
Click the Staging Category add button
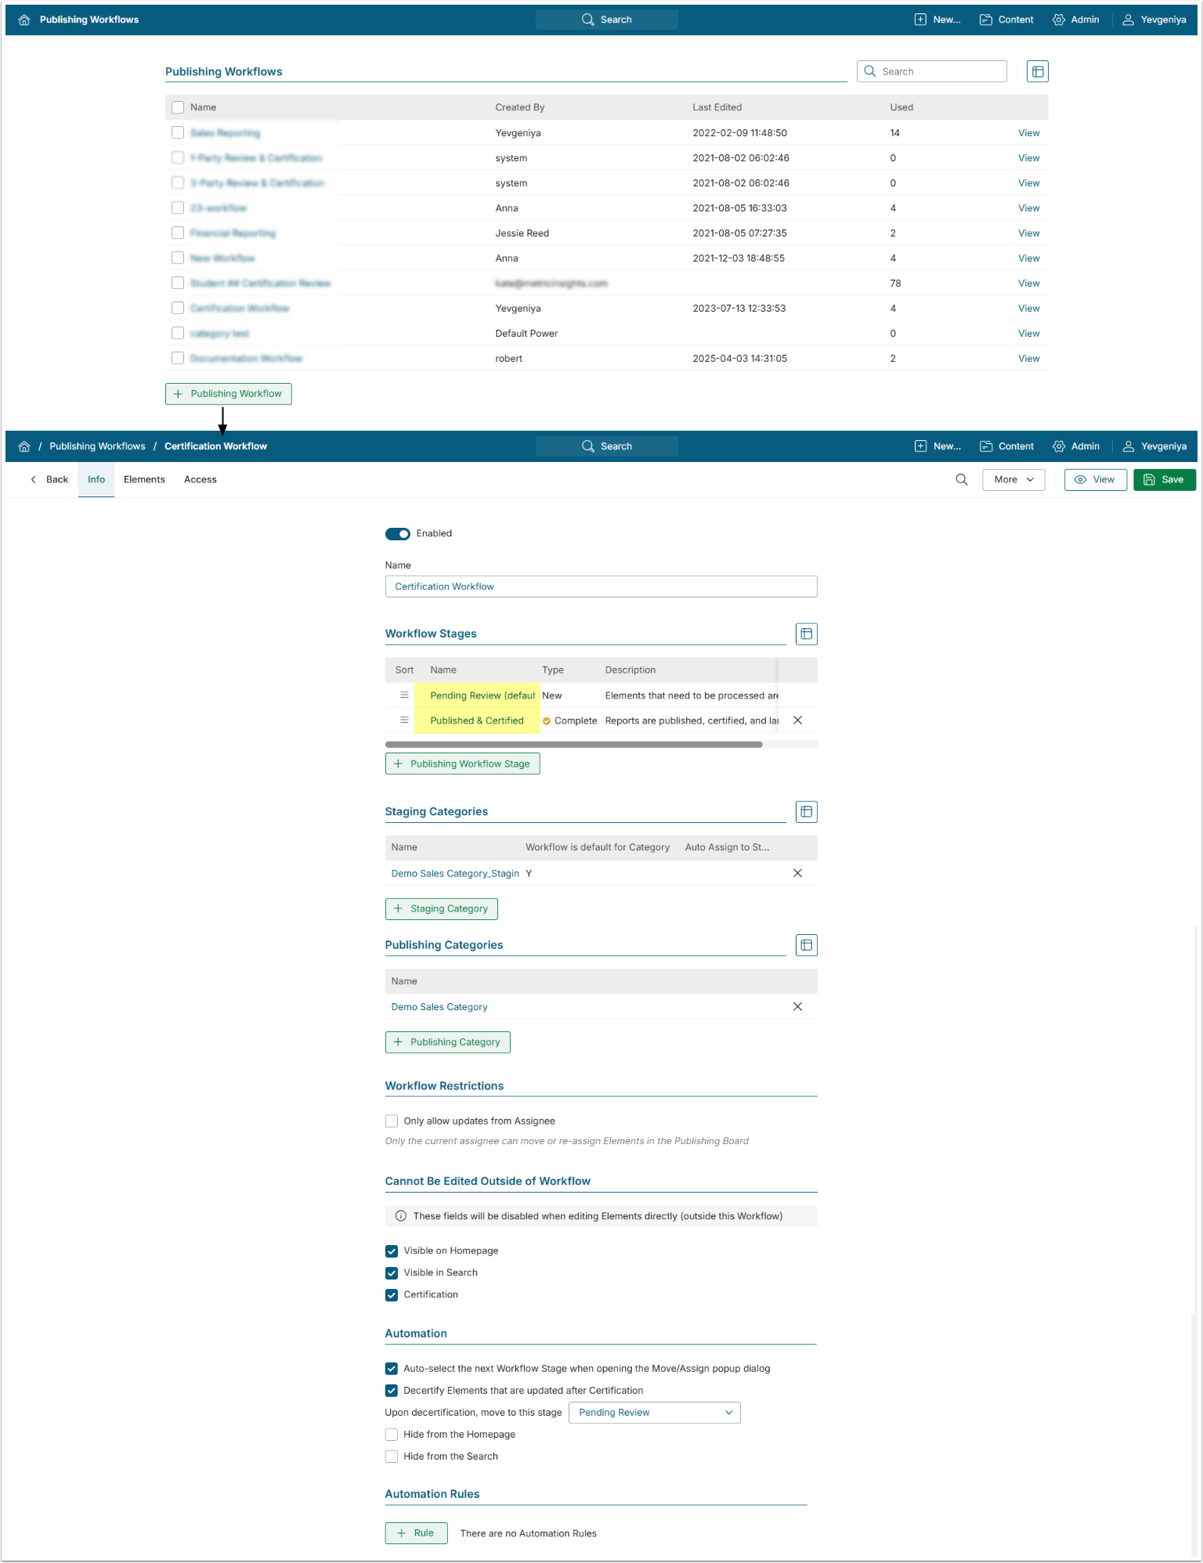pyautogui.click(x=442, y=909)
